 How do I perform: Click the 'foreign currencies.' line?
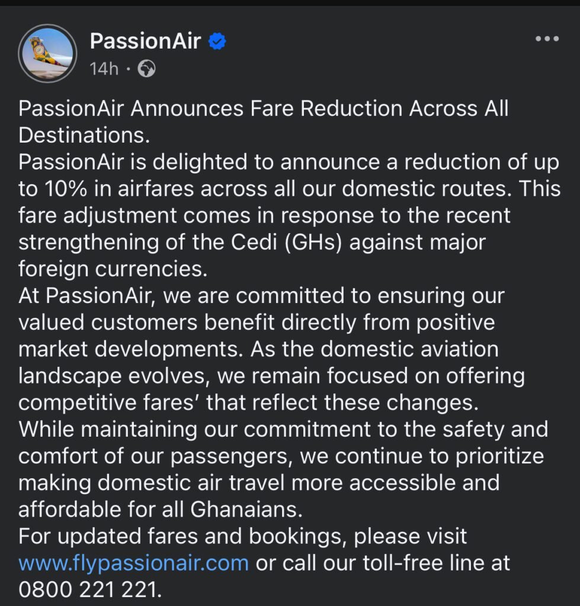[x=113, y=269]
